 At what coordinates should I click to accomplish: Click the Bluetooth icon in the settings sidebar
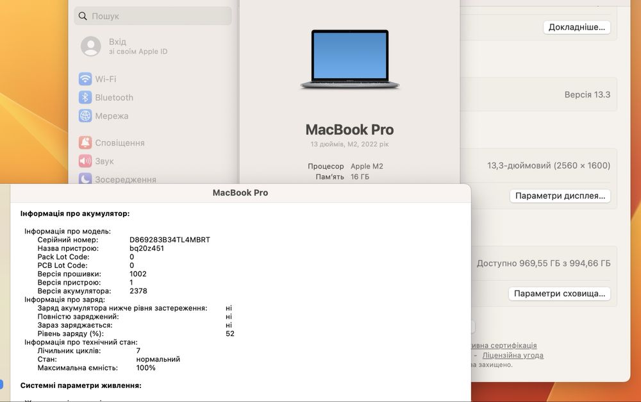[x=85, y=97]
